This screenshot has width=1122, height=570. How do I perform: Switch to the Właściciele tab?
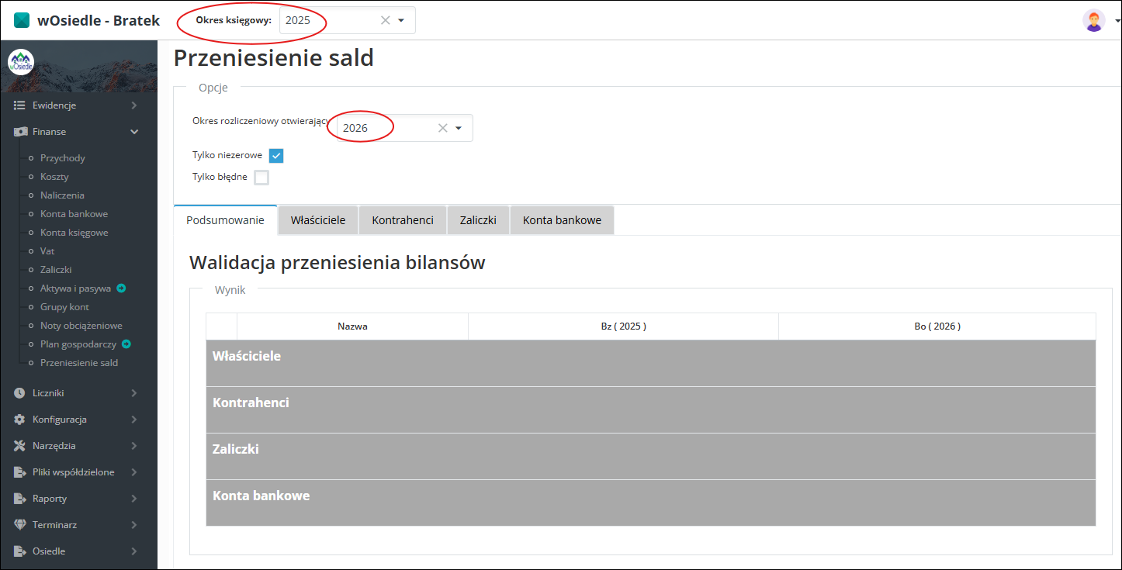317,219
